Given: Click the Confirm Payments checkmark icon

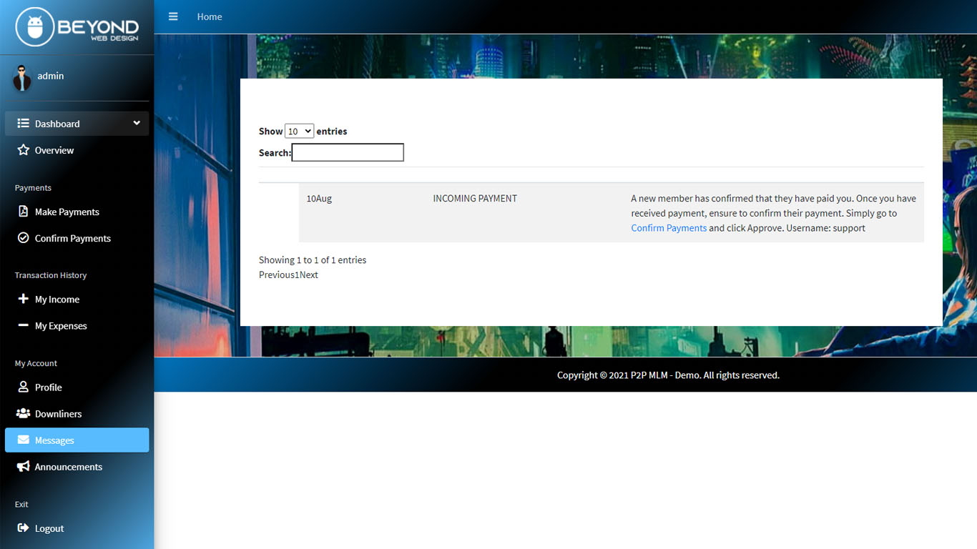Looking at the screenshot, I should pos(23,238).
